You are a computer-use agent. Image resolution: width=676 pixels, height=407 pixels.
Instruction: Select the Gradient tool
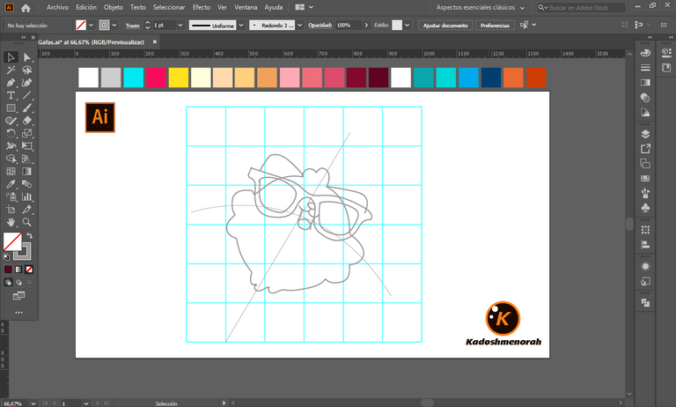[x=26, y=172]
